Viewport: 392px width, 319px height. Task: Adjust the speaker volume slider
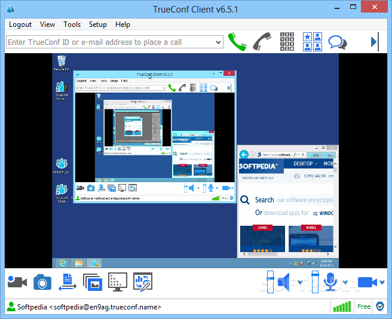[x=270, y=282]
